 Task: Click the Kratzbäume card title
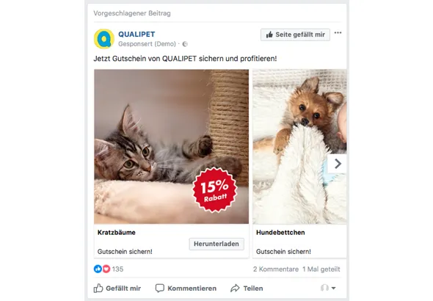tap(117, 233)
